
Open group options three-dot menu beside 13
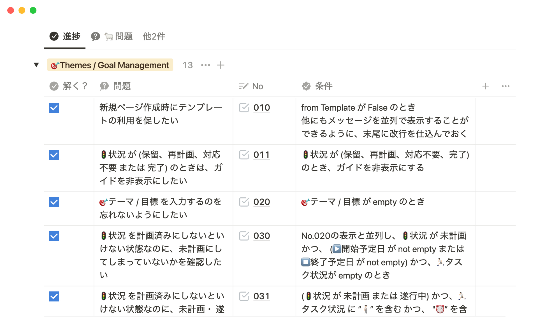(205, 65)
